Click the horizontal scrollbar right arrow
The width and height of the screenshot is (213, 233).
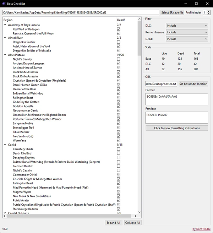point(135,216)
